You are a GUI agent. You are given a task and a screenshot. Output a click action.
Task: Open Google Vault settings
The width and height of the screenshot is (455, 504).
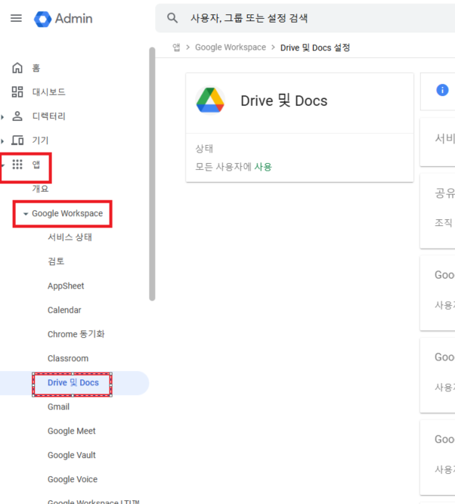point(71,455)
